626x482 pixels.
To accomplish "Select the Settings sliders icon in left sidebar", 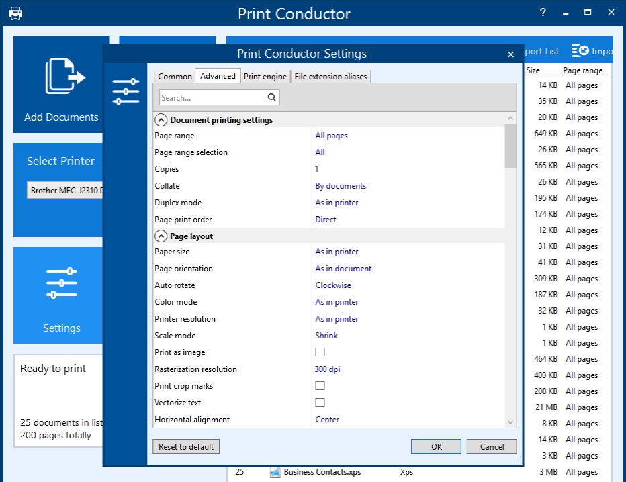I will click(x=61, y=281).
